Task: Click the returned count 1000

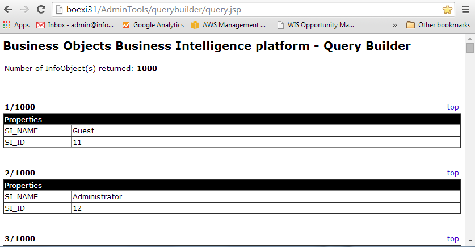Action: pyautogui.click(x=147, y=69)
